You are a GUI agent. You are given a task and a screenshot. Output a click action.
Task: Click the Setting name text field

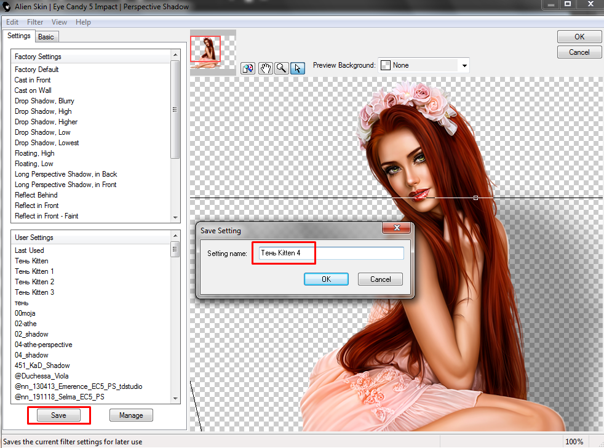tap(331, 253)
